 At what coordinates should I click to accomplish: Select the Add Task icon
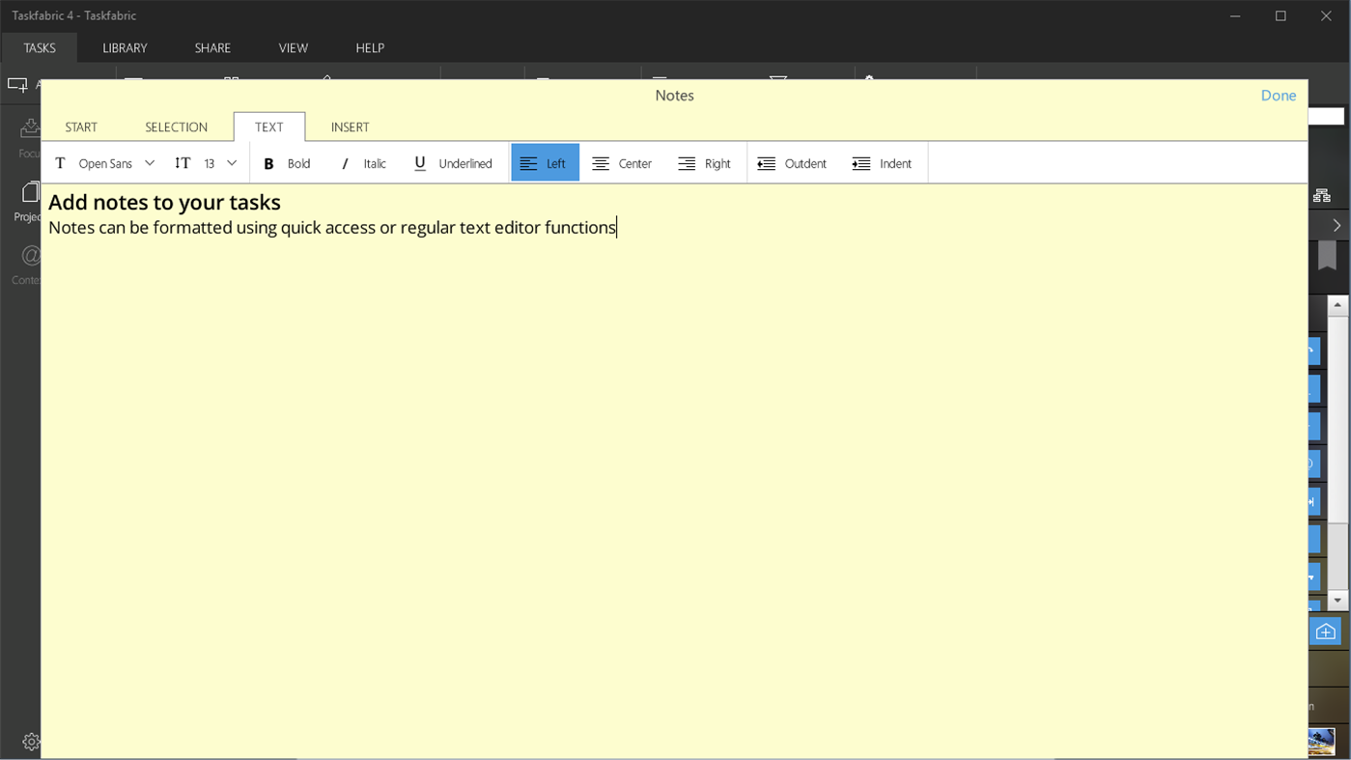click(17, 85)
